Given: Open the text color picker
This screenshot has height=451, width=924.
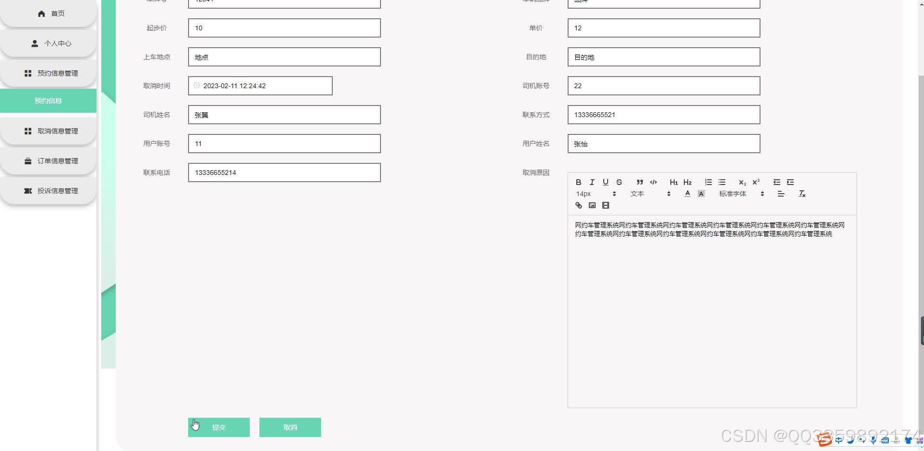Looking at the screenshot, I should 687,194.
